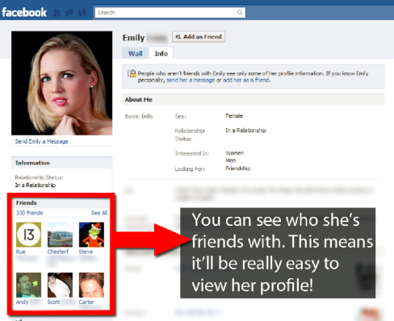Click the Friends box header
The image size is (394, 321).
click(61, 203)
